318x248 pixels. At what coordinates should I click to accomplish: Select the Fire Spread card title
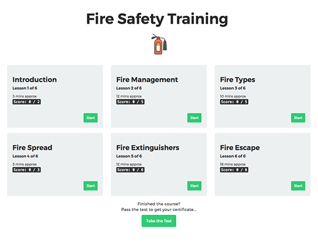tap(32, 148)
